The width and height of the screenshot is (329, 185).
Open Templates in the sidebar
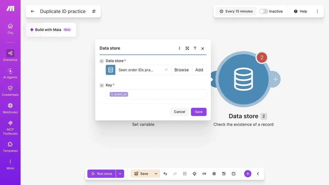coord(10,147)
